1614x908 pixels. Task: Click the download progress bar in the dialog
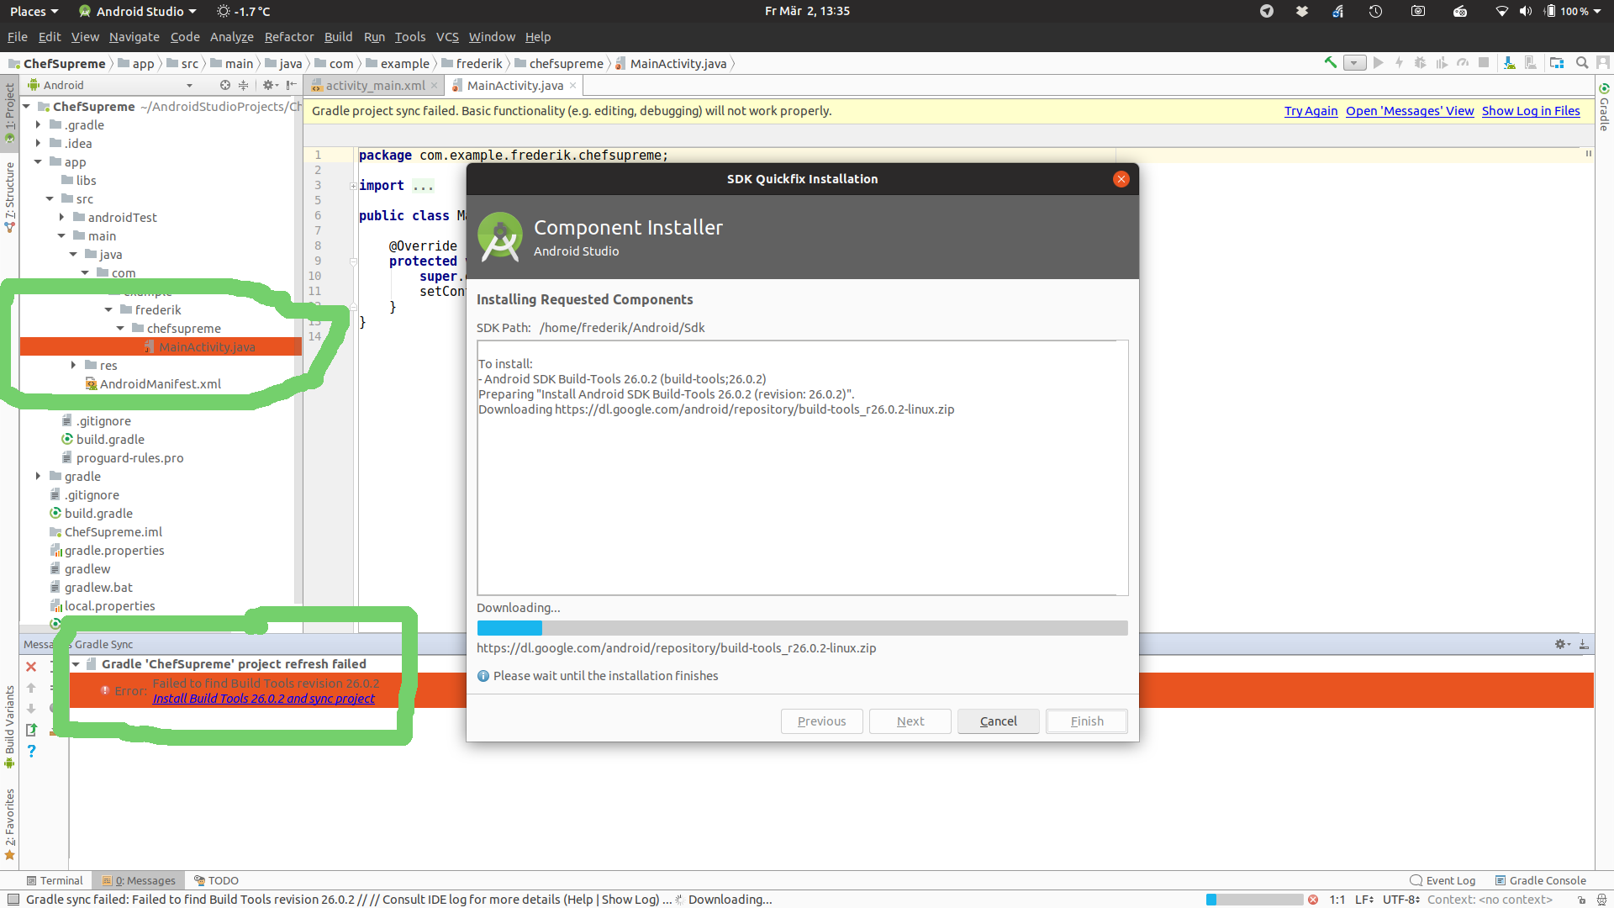802,628
